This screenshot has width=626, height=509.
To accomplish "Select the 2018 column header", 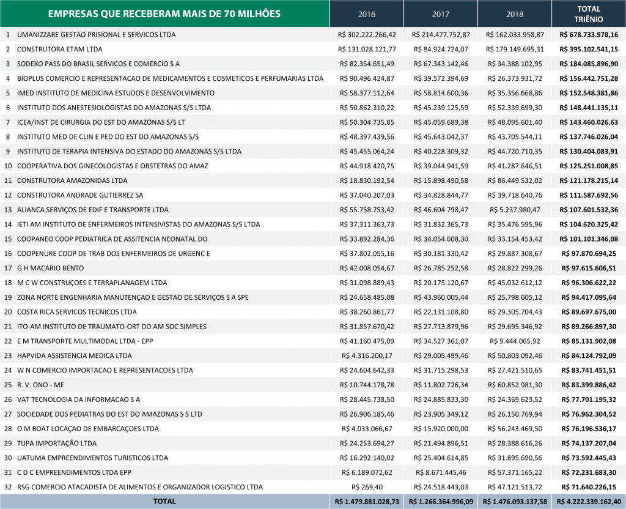I will coord(514,13).
